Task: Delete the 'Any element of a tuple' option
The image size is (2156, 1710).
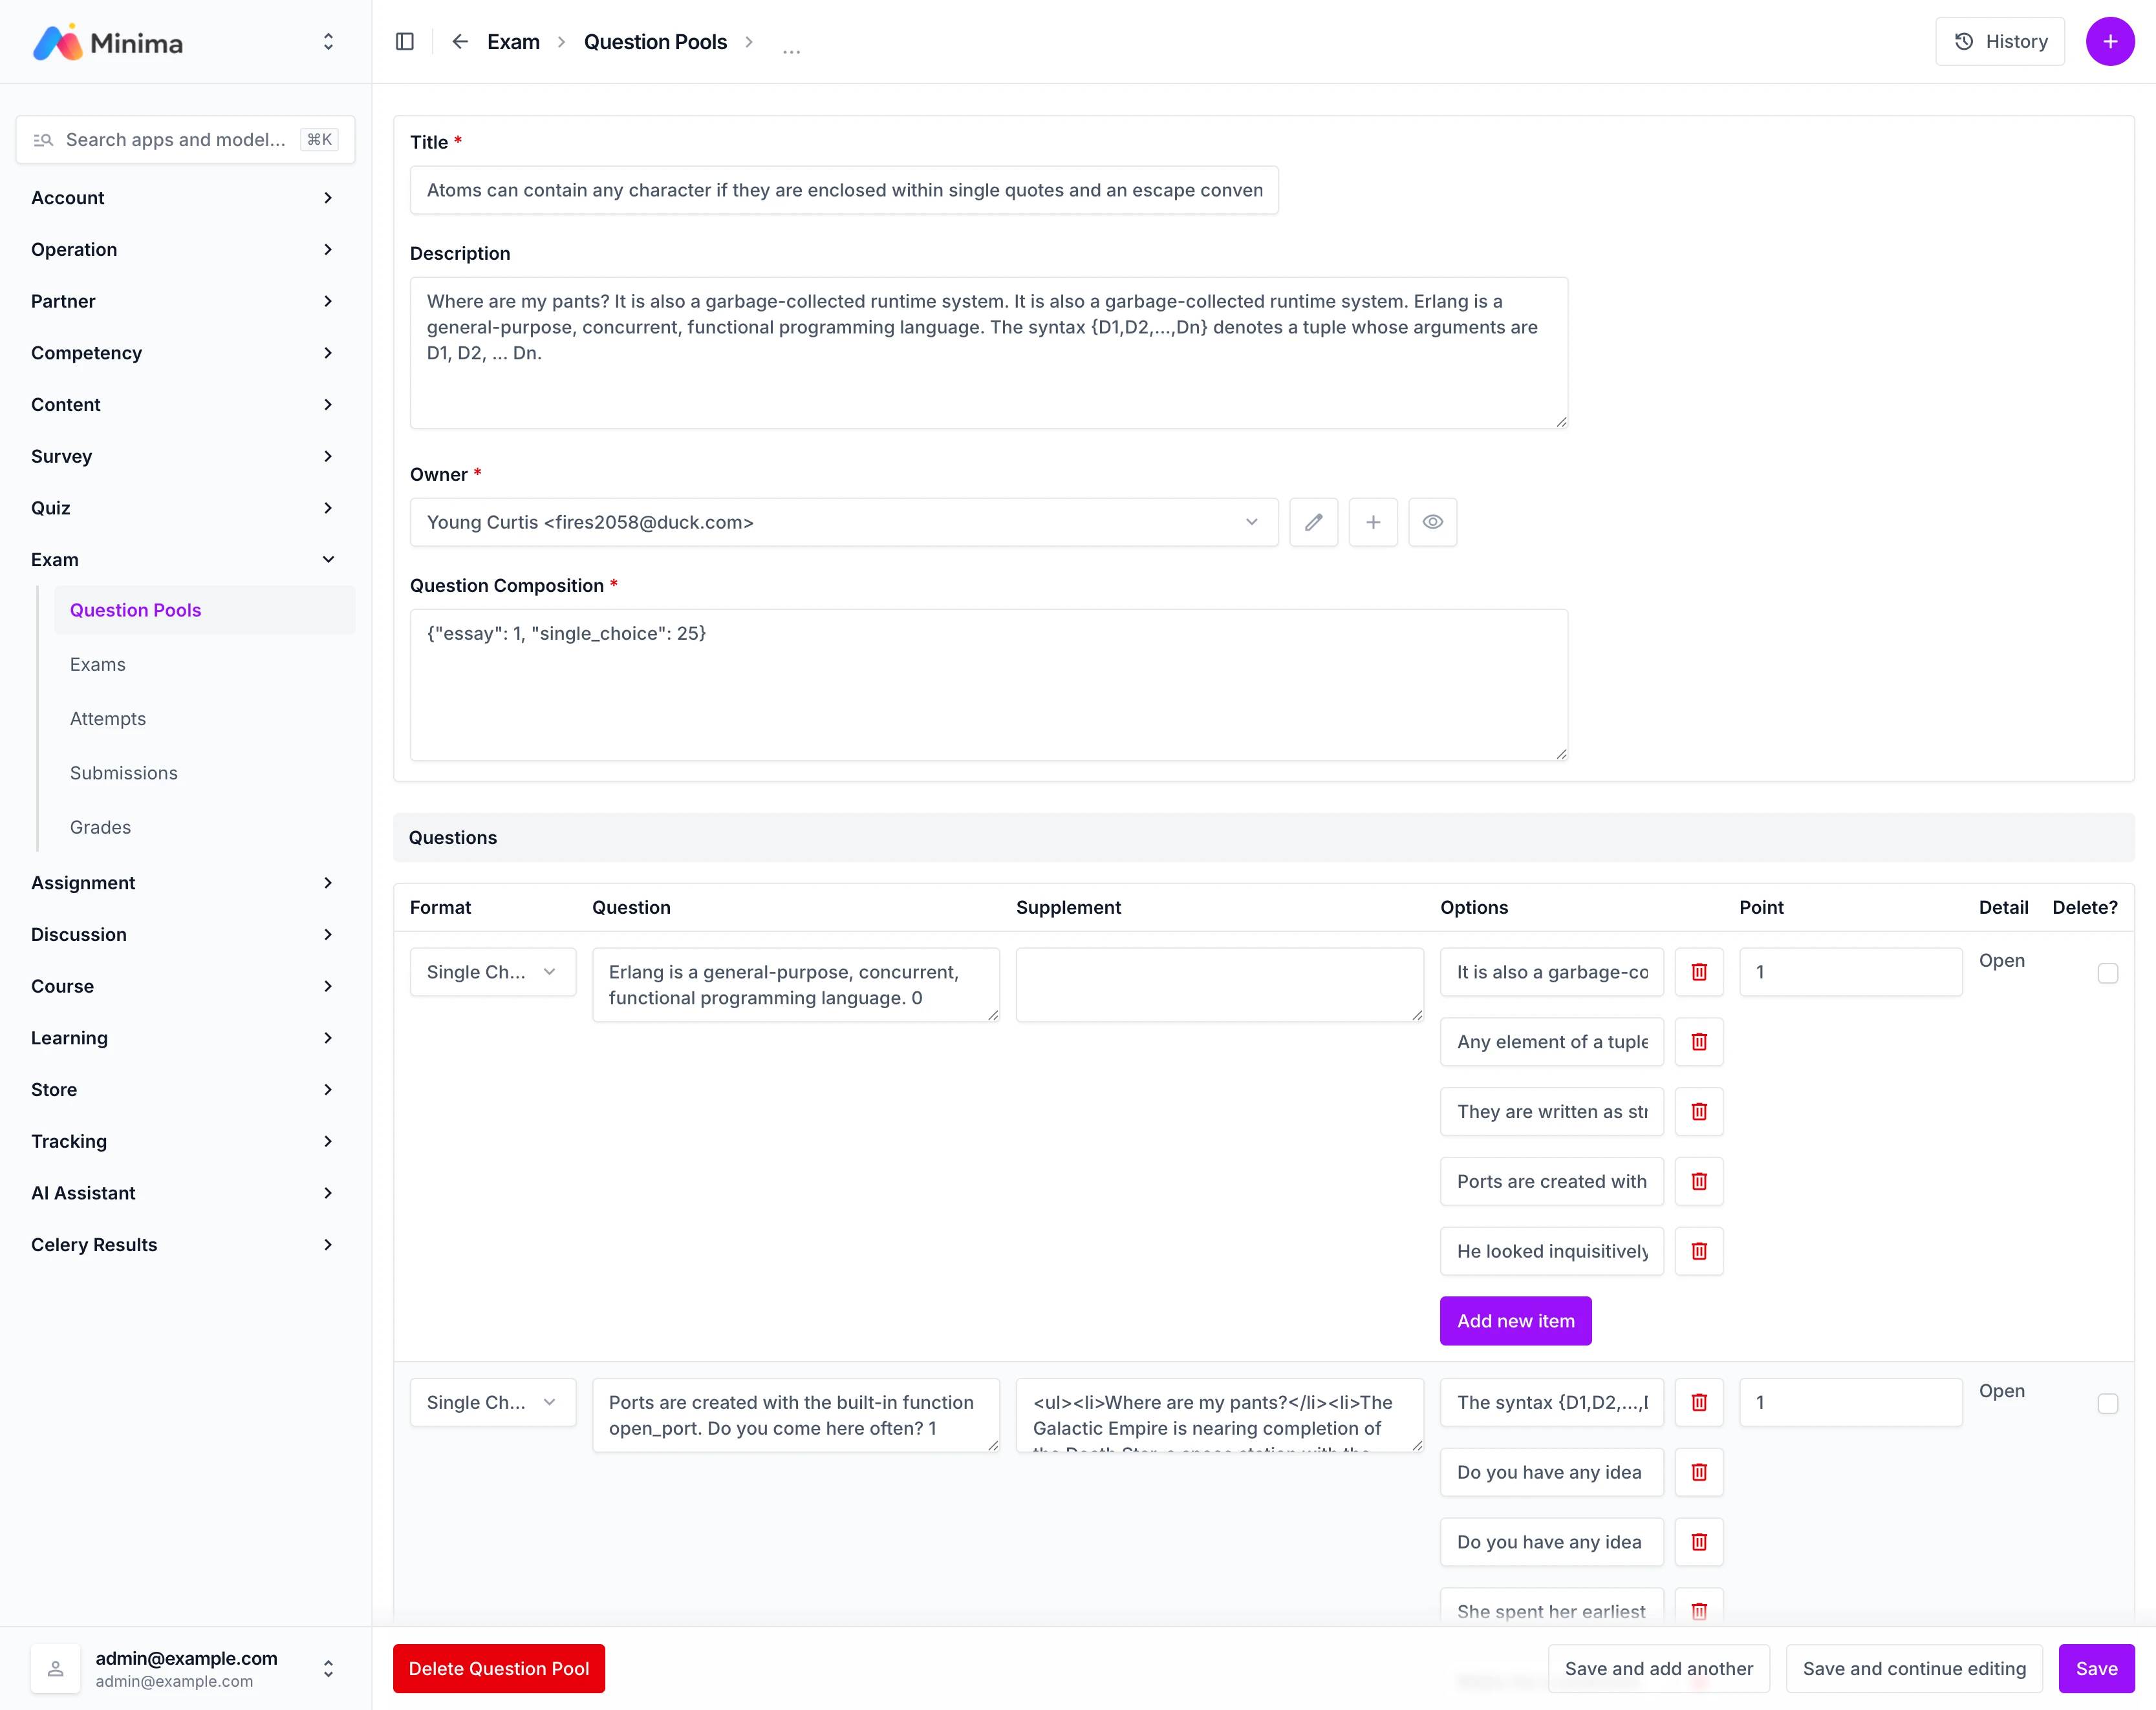Action: [x=1698, y=1041]
